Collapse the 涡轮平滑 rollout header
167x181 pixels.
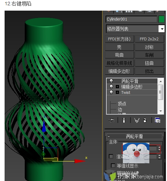[135, 136]
